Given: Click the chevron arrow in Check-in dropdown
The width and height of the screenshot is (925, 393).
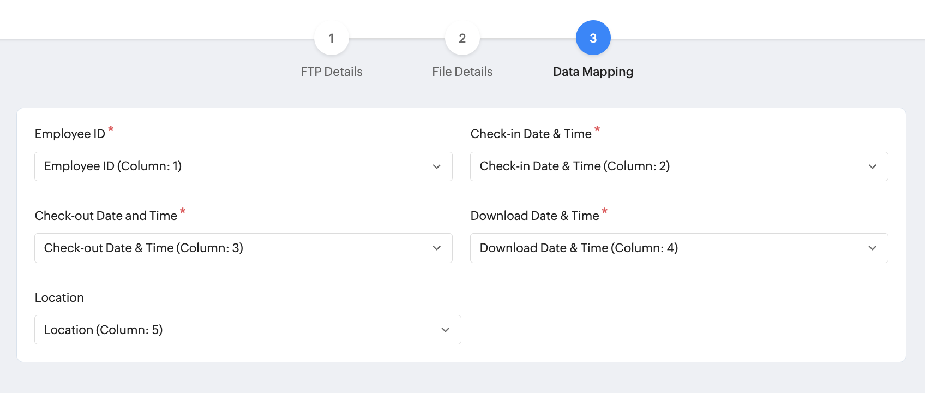Looking at the screenshot, I should pyautogui.click(x=872, y=166).
